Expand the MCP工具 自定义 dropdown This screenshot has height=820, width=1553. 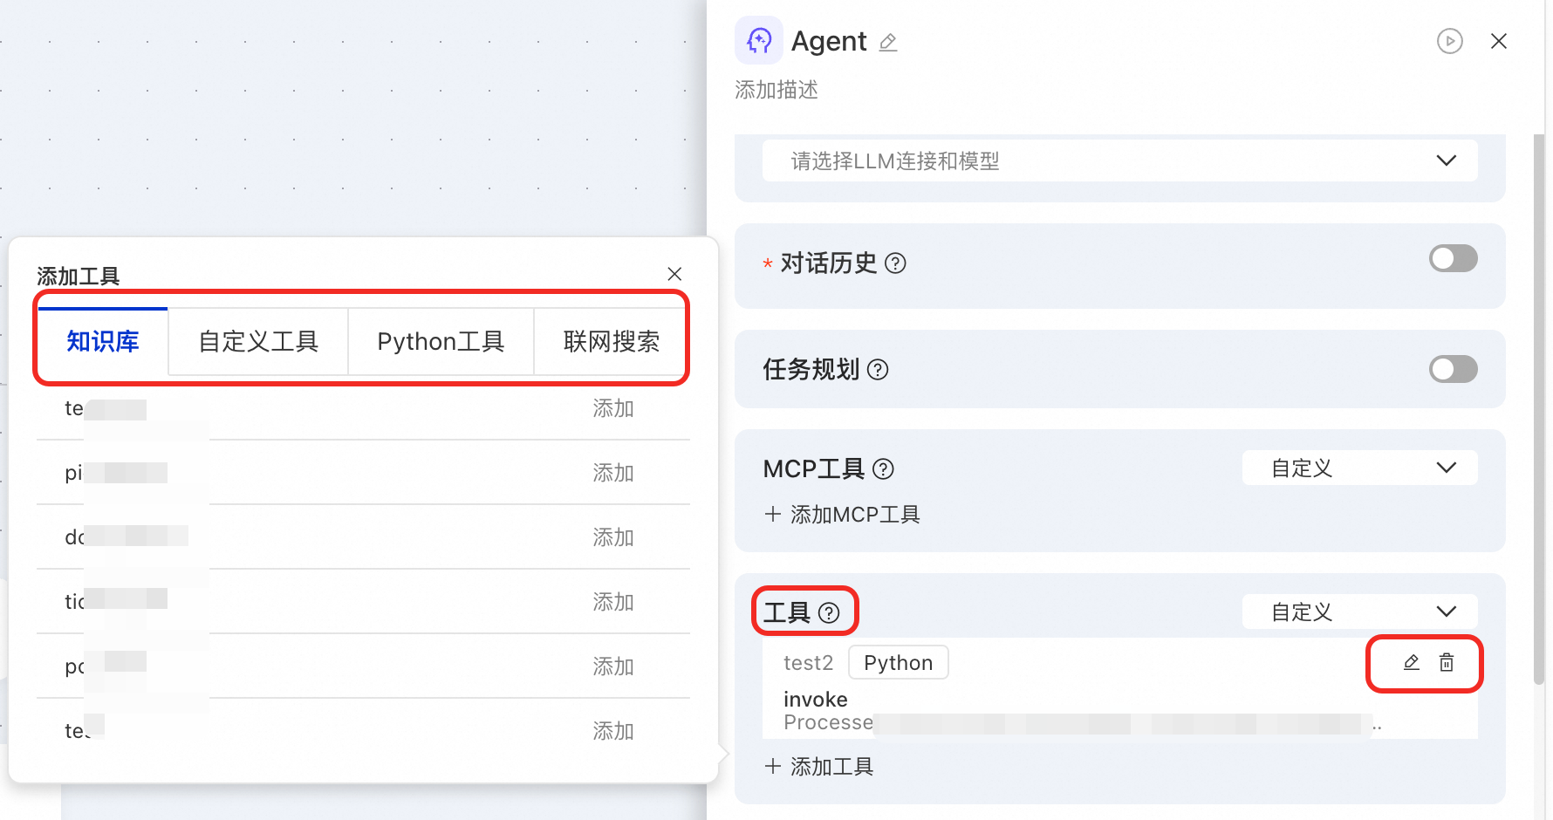point(1359,468)
